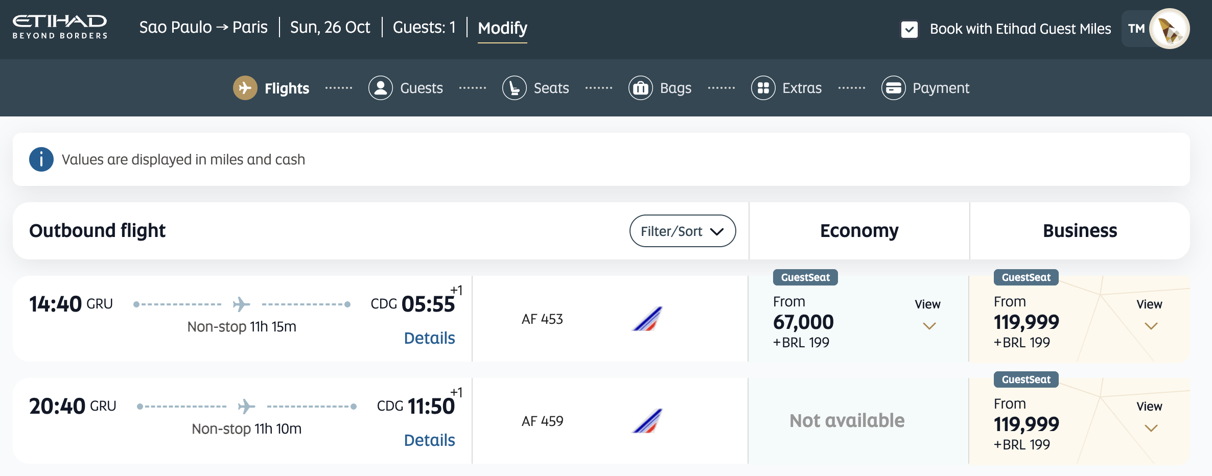Click the Bags luggage step icon
The width and height of the screenshot is (1212, 476).
coord(640,88)
